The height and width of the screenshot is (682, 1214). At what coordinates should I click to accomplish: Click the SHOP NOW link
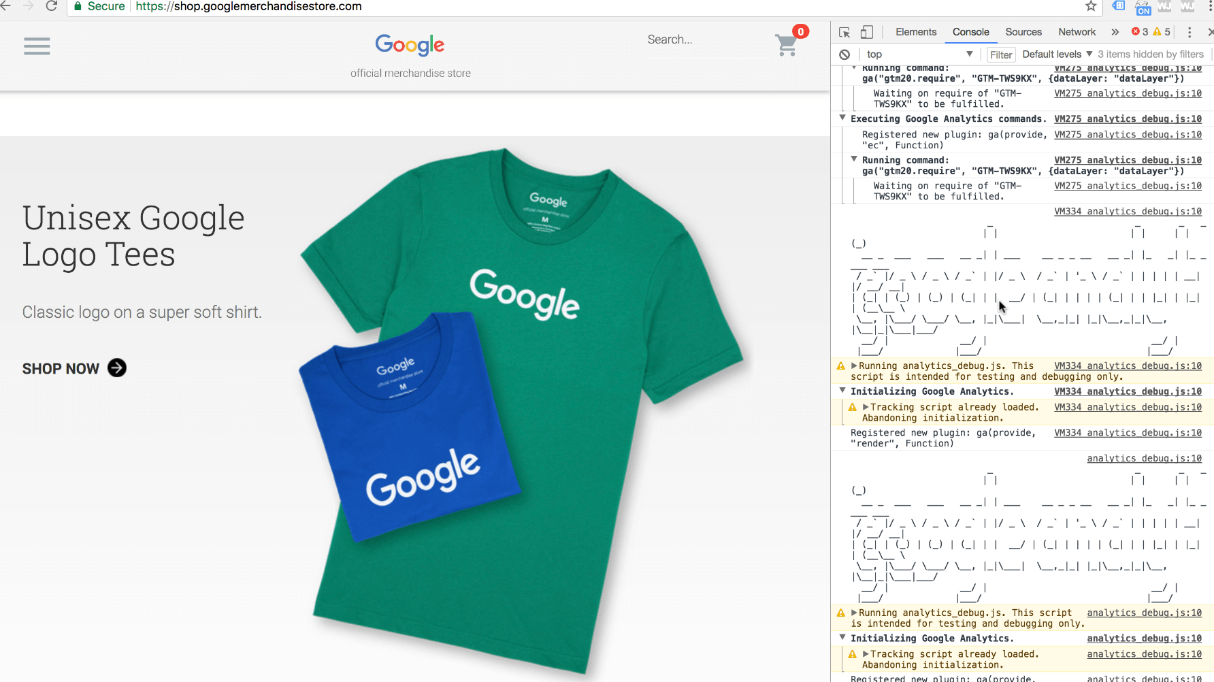pyautogui.click(x=74, y=368)
